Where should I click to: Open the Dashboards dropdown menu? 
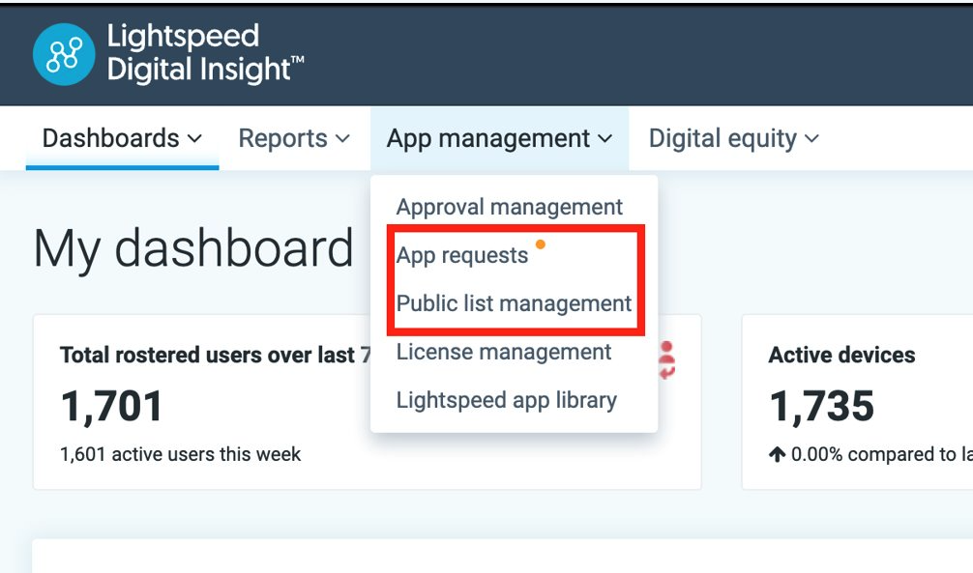[122, 138]
